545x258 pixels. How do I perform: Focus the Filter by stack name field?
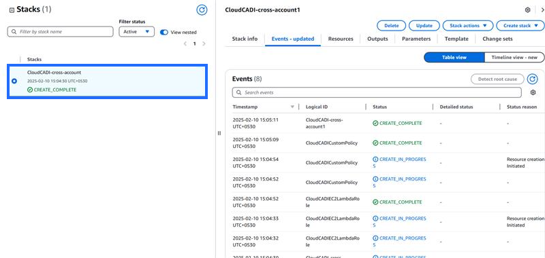coord(60,31)
